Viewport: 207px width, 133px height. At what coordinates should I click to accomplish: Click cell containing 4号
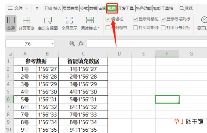25,92
